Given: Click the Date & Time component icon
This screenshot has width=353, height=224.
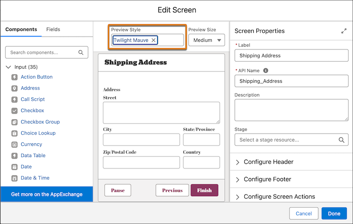Looking at the screenshot, I should (x=14, y=178).
